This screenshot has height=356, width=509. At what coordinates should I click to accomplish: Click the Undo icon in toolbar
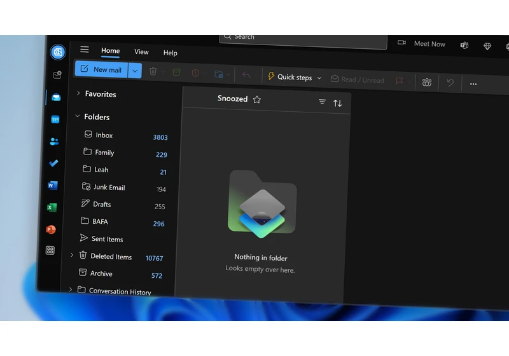450,83
